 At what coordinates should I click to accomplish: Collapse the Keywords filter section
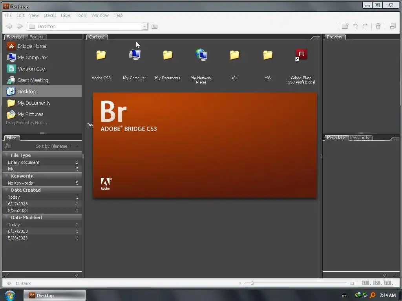[x=7, y=176]
